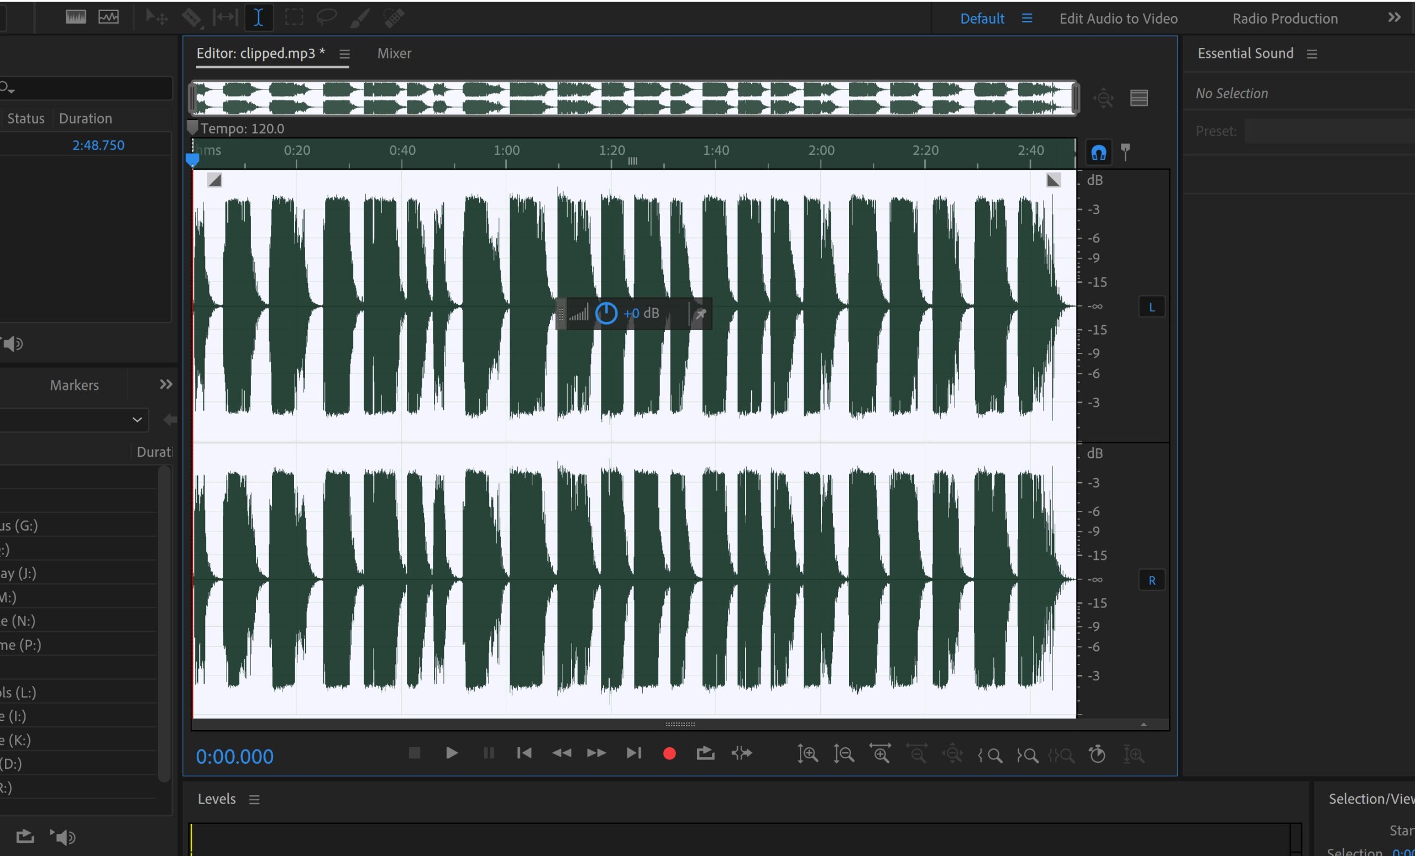Start playback with Play button
This screenshot has width=1415, height=856.
452,753
